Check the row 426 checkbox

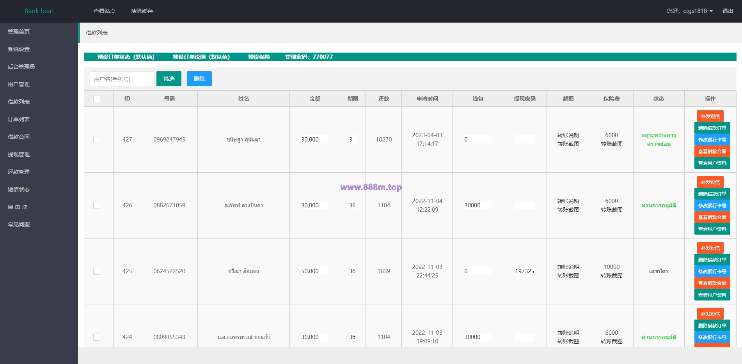coord(97,205)
